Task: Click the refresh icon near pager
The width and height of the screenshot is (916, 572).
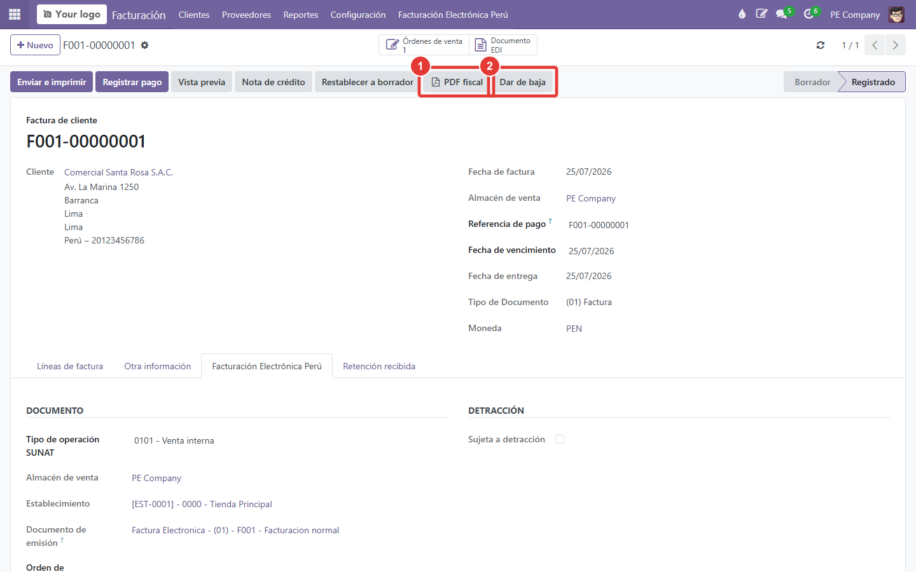Action: (x=821, y=45)
